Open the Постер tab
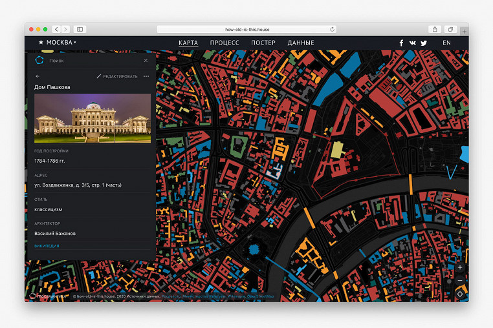This screenshot has width=493, height=328. click(263, 43)
